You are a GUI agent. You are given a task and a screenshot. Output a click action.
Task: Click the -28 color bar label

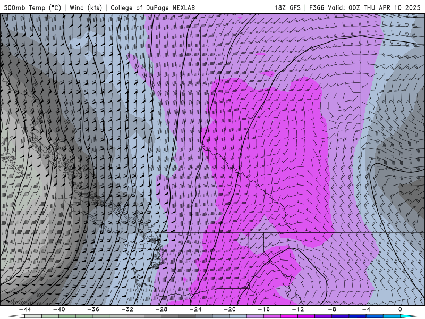click(x=161, y=309)
